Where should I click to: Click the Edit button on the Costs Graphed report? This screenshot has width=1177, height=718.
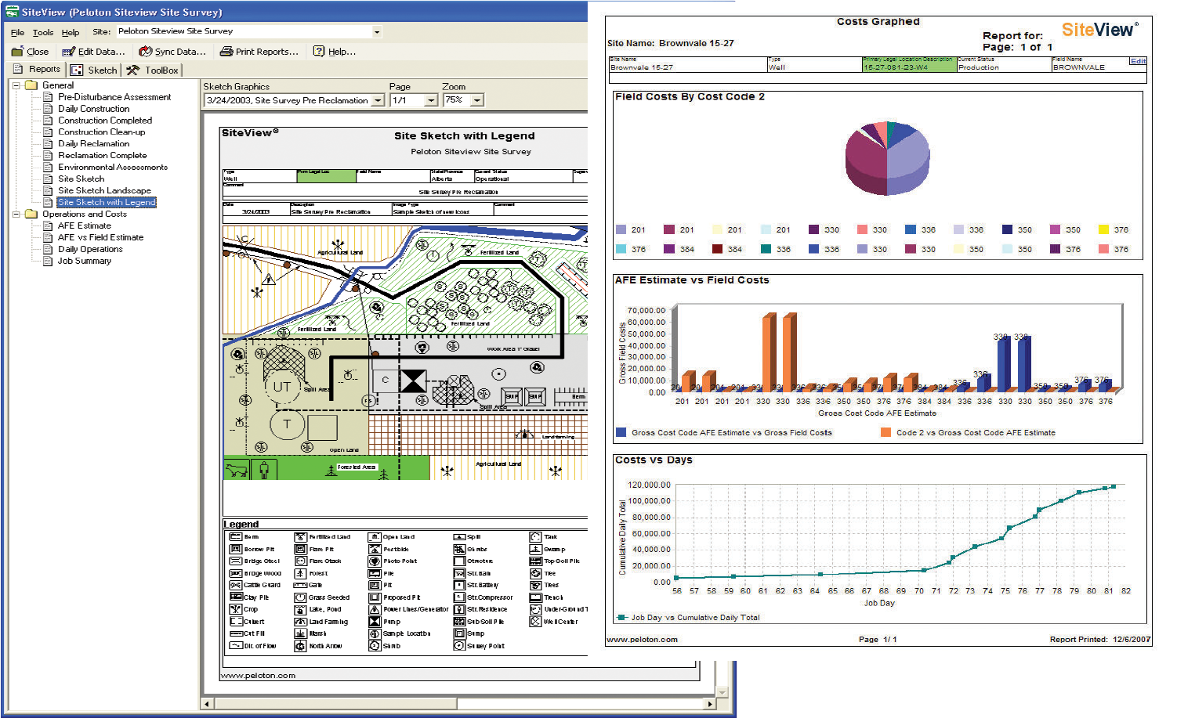pos(1140,60)
